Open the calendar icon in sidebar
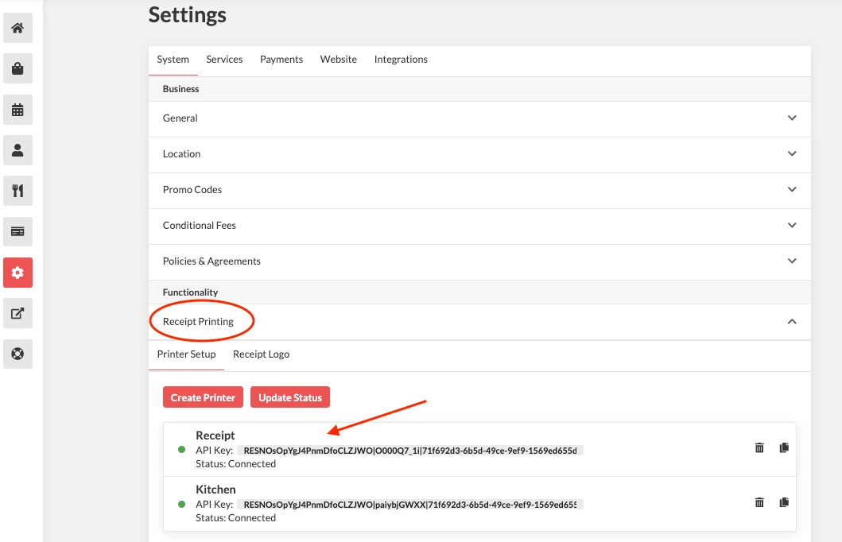 pyautogui.click(x=17, y=110)
